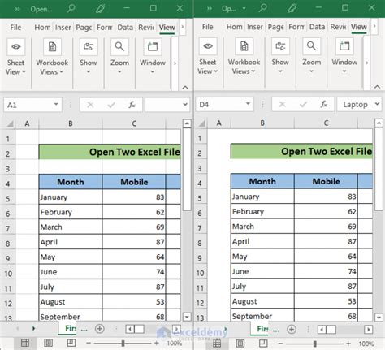Click insert function fx in right window
This screenshot has height=350, width=385.
323,104
